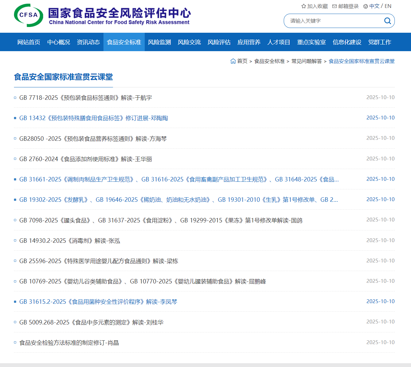Select 应用营养 from the navigation bar
The height and width of the screenshot is (367, 411).
249,42
